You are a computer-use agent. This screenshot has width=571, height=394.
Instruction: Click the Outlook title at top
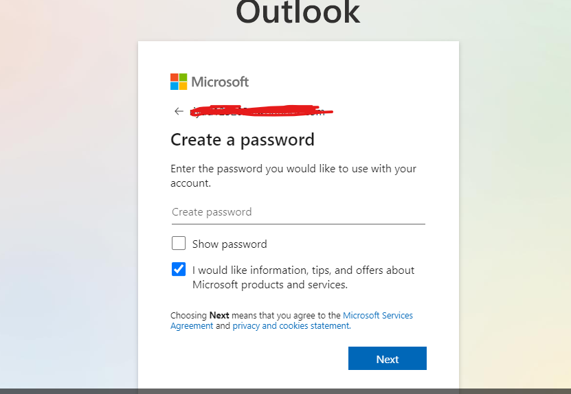pyautogui.click(x=298, y=12)
